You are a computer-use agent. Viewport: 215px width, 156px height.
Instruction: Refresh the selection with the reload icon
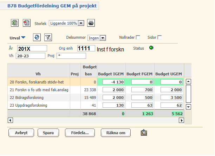tap(37, 37)
